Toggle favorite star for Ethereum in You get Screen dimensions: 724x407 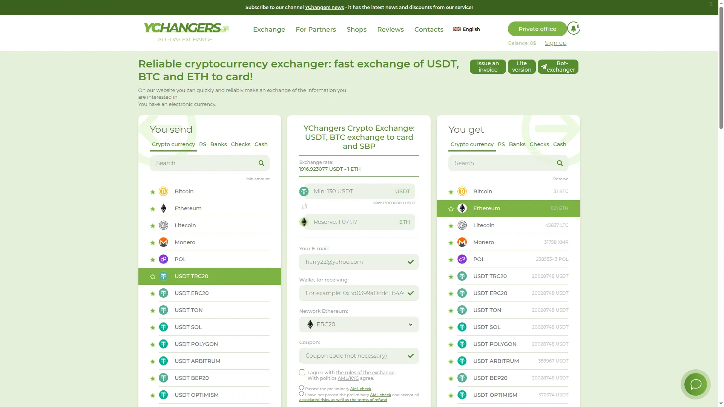coord(451,209)
